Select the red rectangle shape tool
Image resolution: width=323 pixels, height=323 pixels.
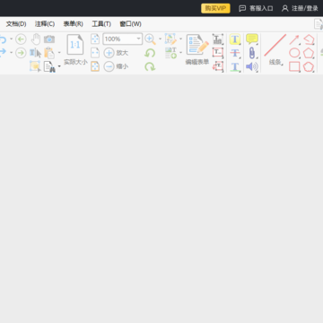point(294,66)
